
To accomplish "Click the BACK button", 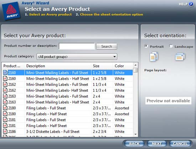I will pyautogui.click(x=134, y=144).
